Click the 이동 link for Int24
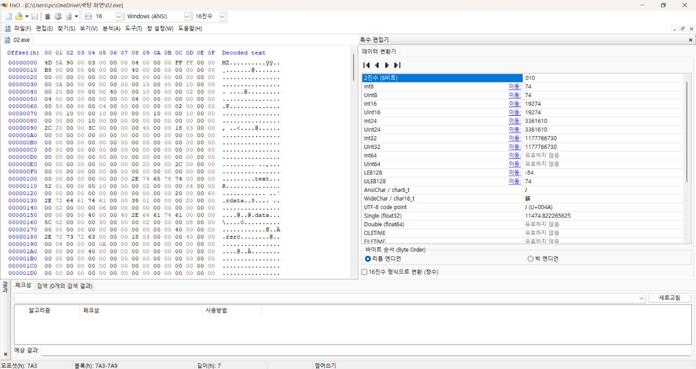The height and width of the screenshot is (369, 696). click(x=515, y=121)
